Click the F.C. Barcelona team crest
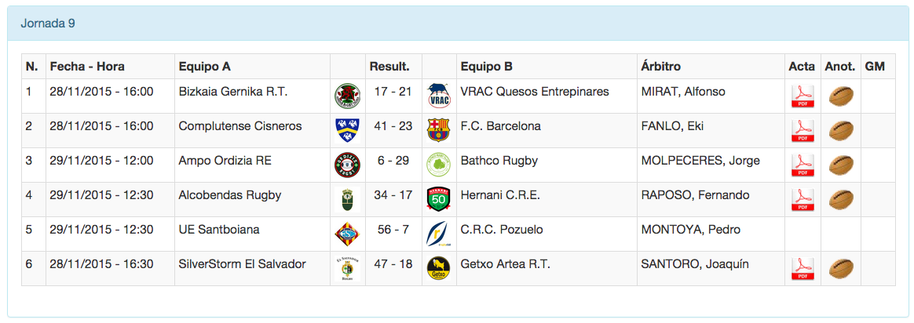Image resolution: width=914 pixels, height=323 pixels. [438, 130]
